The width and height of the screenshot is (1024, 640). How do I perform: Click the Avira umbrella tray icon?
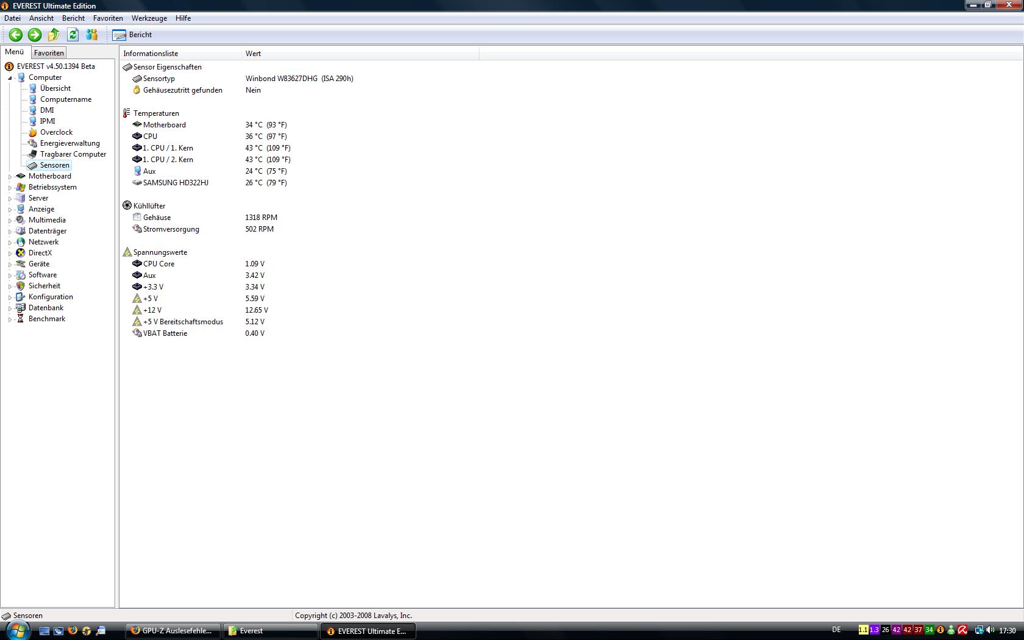[962, 630]
